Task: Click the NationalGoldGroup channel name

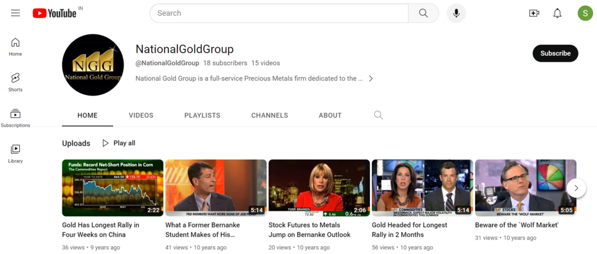Action: point(185,49)
